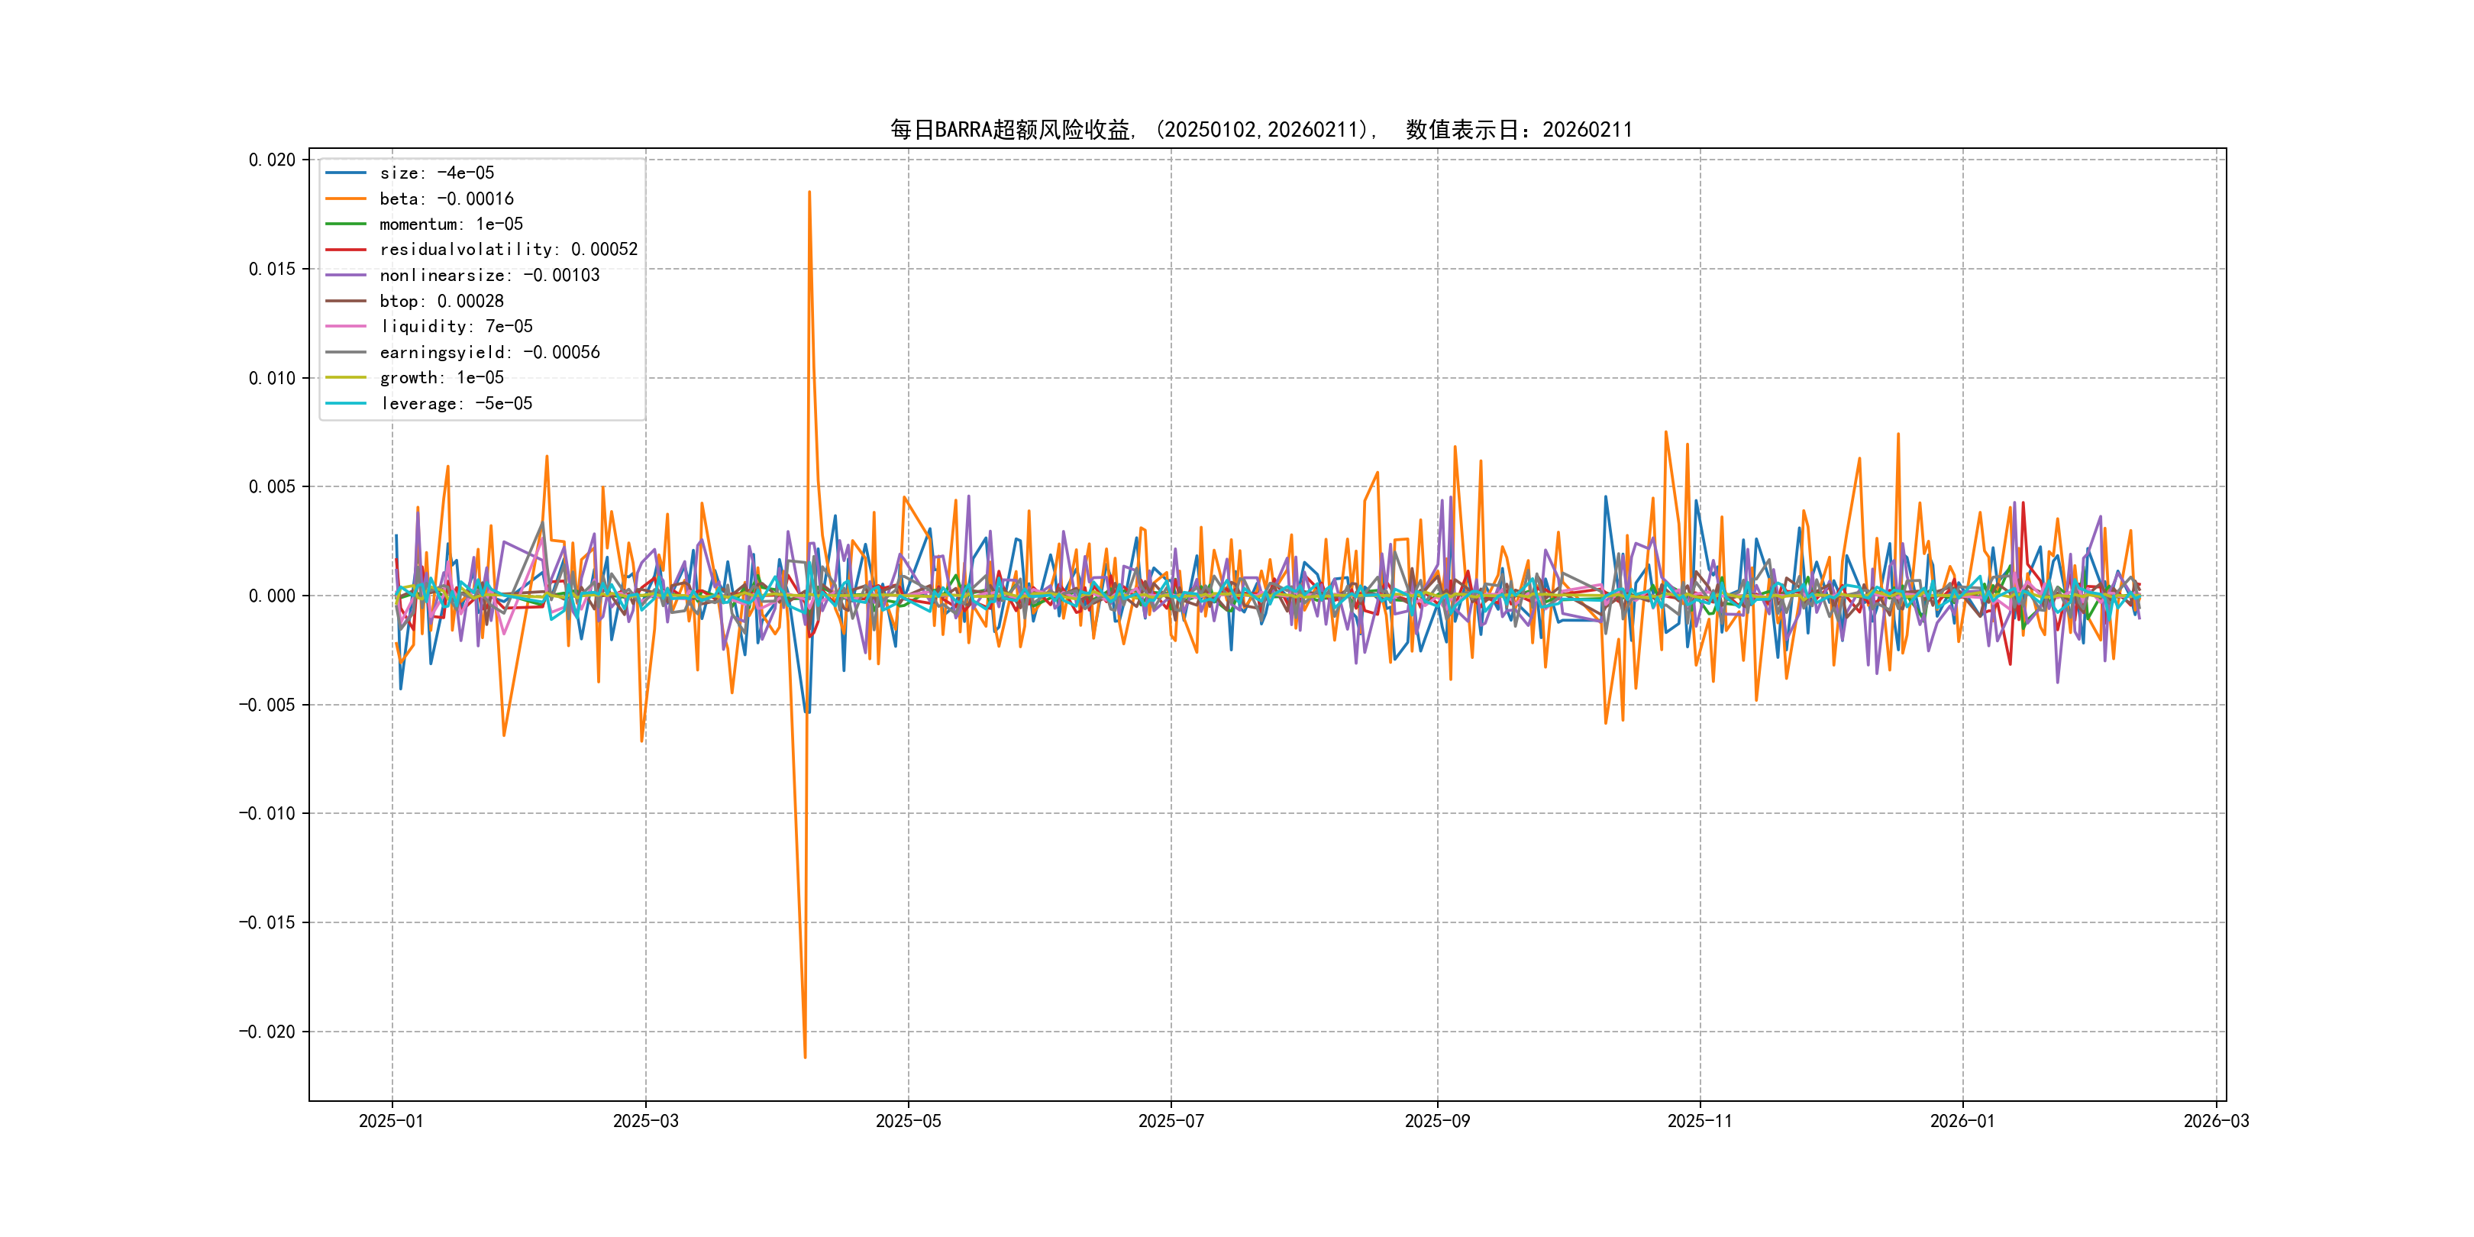Image resolution: width=2474 pixels, height=1237 pixels.
Task: Click the residualvolatility red legend swatch
Action: 346,250
